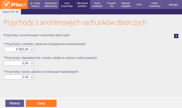Click label Przychody z dywidend lub udziału w zyskach
Image resolution: width=182 pixels, height=108 pixels.
(50, 58)
